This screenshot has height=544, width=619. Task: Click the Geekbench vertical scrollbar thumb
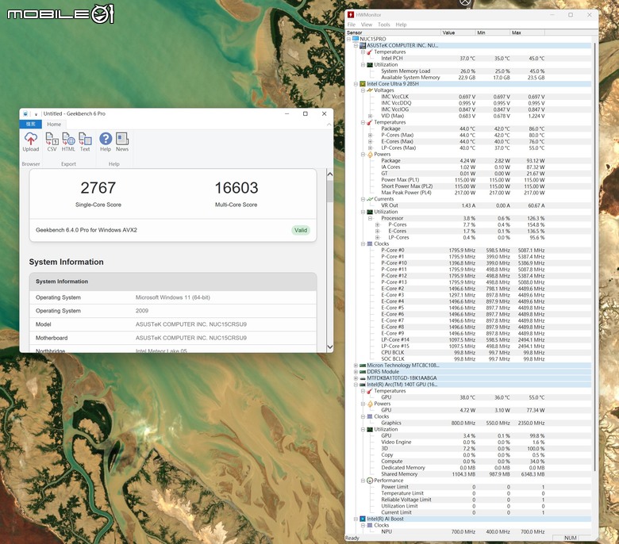(x=330, y=192)
